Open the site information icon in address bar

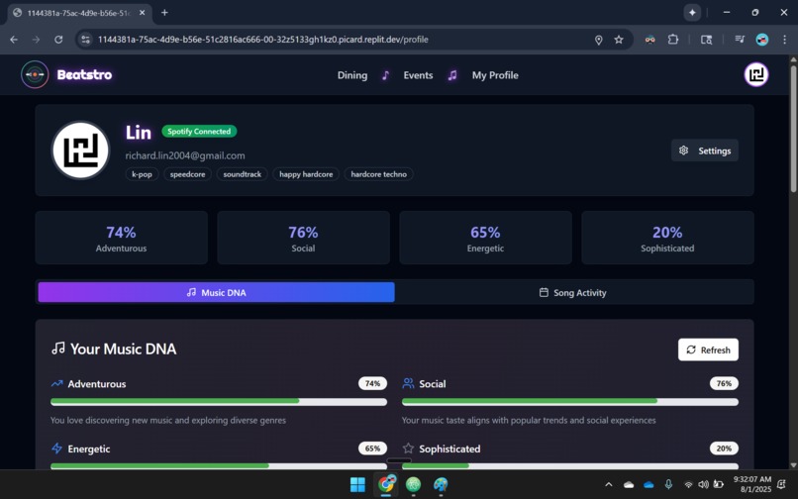tap(85, 40)
